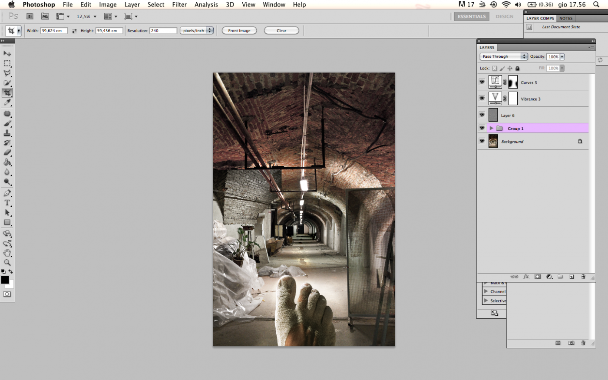The image size is (608, 380).
Task: Open the Pass Through blend mode dropdown
Action: click(503, 56)
